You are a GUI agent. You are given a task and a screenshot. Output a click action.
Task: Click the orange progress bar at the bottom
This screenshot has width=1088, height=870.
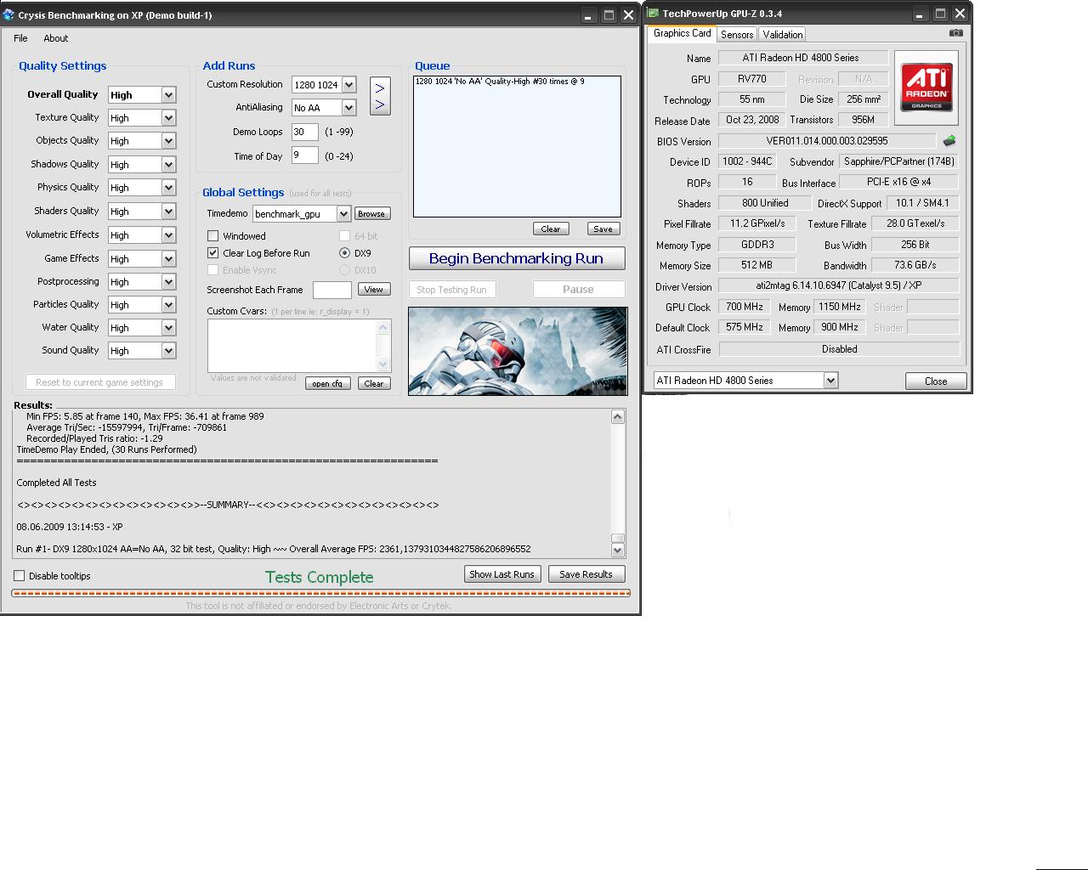(x=320, y=593)
